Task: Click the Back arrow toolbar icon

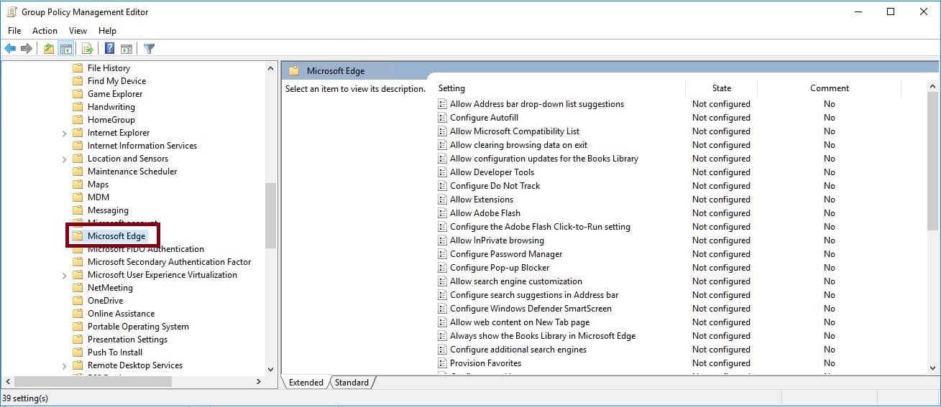Action: point(10,49)
